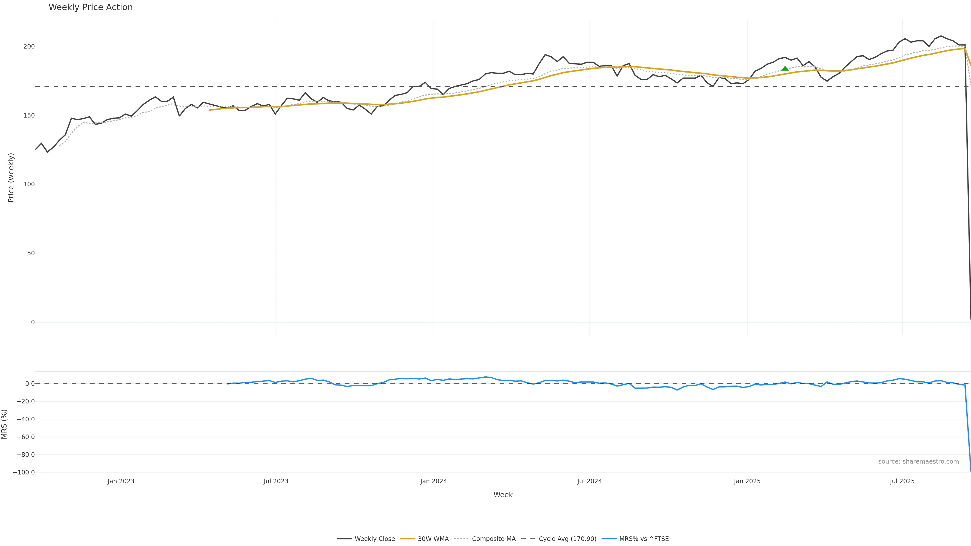Click the Weekly Price Action chart title
The width and height of the screenshot is (971, 546).
click(x=91, y=7)
